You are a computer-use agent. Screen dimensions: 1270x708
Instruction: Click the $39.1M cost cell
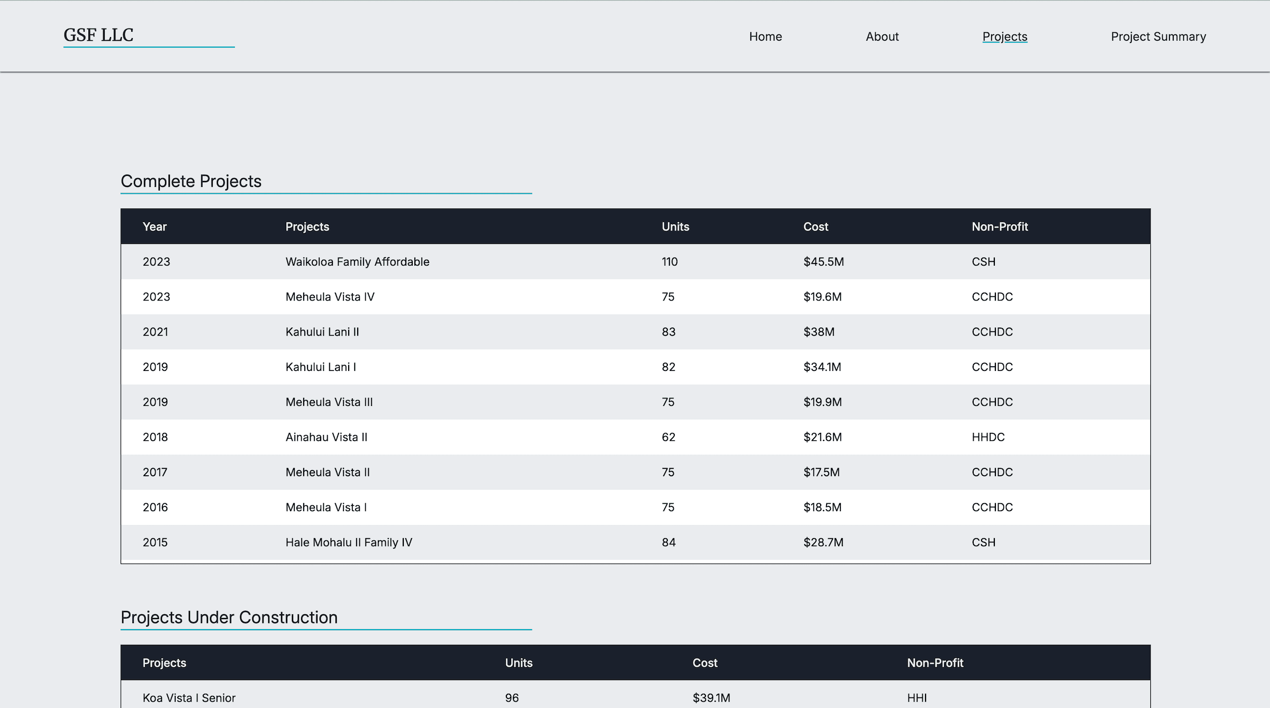pyautogui.click(x=711, y=698)
